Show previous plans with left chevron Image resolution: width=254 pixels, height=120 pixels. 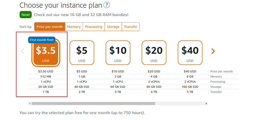coord(22,51)
